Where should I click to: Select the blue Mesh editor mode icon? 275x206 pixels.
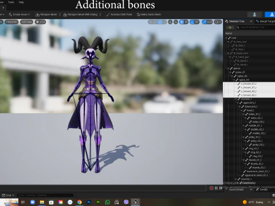(x=272, y=14)
